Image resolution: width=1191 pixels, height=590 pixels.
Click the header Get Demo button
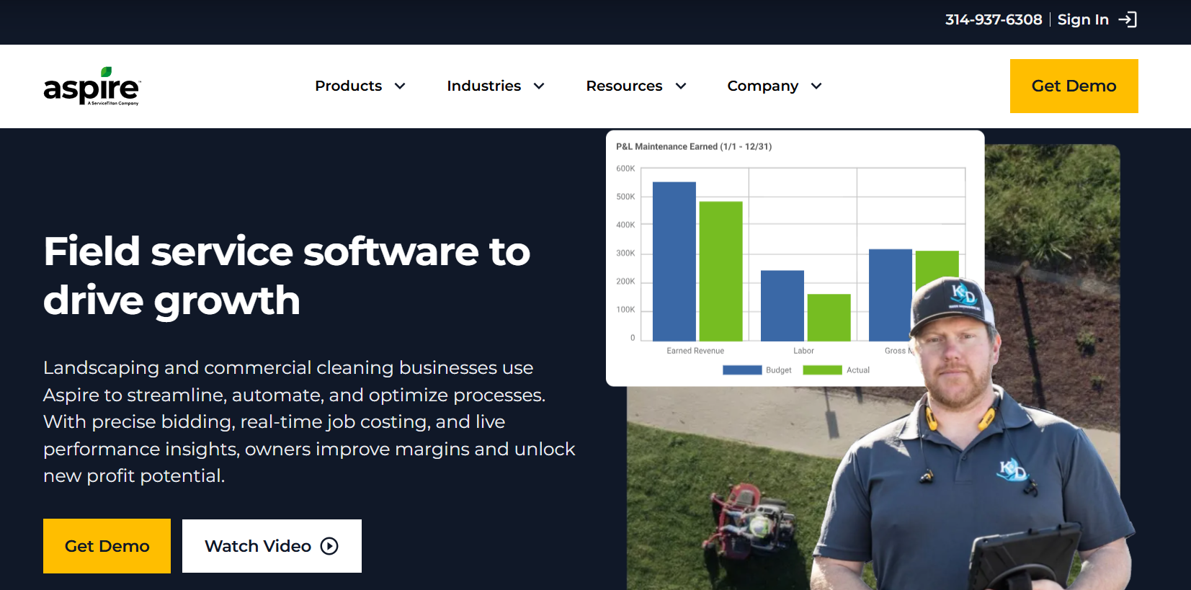pyautogui.click(x=1074, y=86)
